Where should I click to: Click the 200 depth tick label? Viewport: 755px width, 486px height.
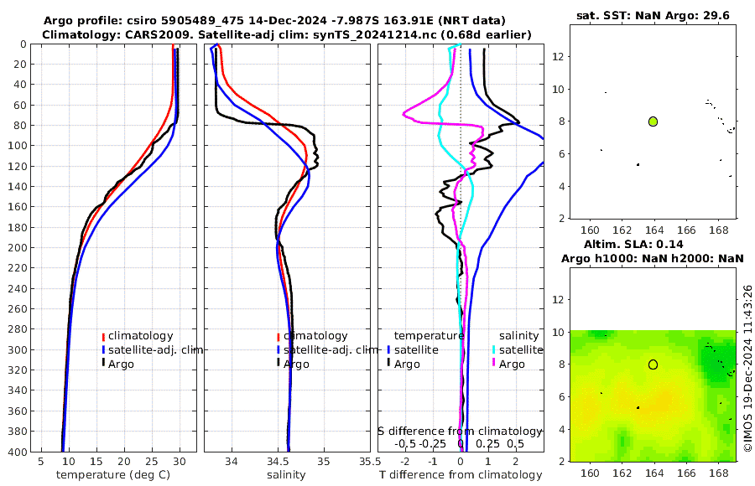tap(18, 248)
